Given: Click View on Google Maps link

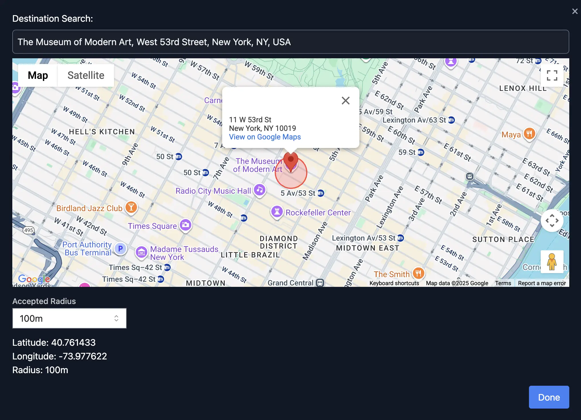Looking at the screenshot, I should click(265, 137).
